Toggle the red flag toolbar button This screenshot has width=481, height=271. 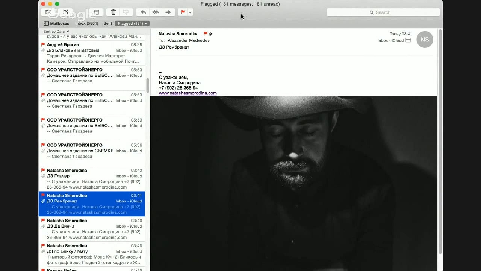click(x=183, y=12)
